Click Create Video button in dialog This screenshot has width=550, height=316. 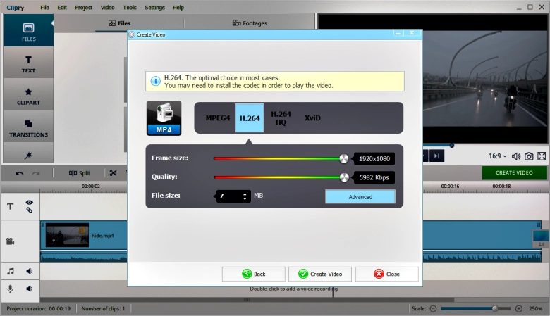coord(320,274)
